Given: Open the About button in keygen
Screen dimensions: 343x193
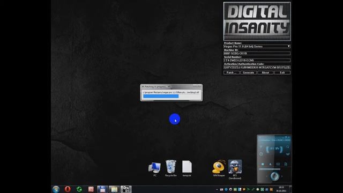Looking at the screenshot, I should 265,73.
